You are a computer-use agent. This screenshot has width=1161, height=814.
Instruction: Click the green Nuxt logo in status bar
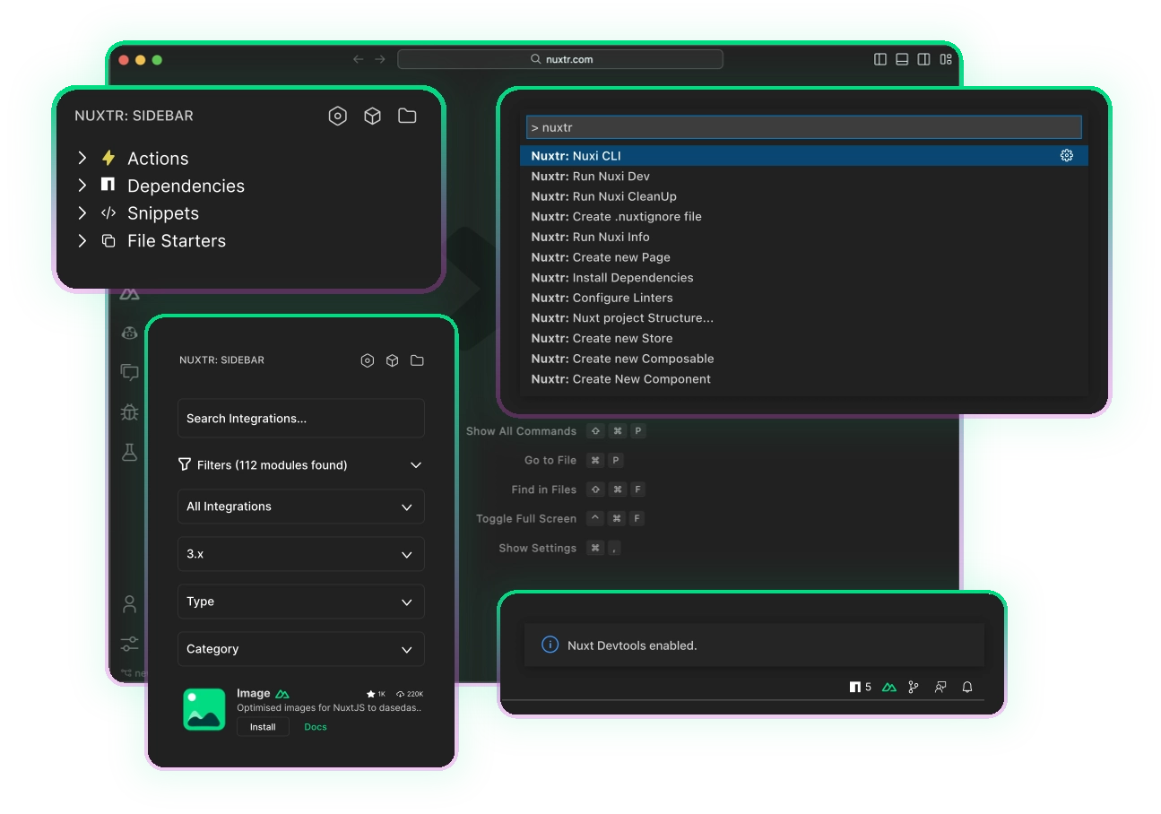click(x=888, y=687)
